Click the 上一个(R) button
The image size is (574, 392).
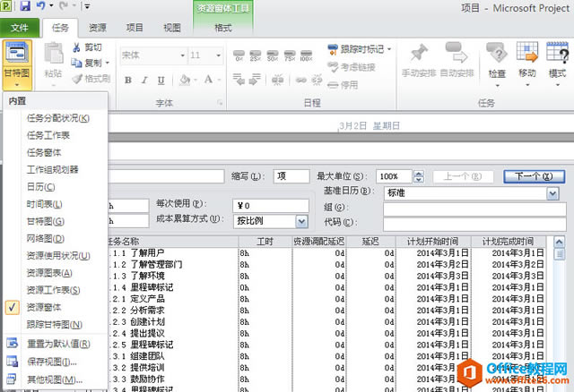(463, 176)
